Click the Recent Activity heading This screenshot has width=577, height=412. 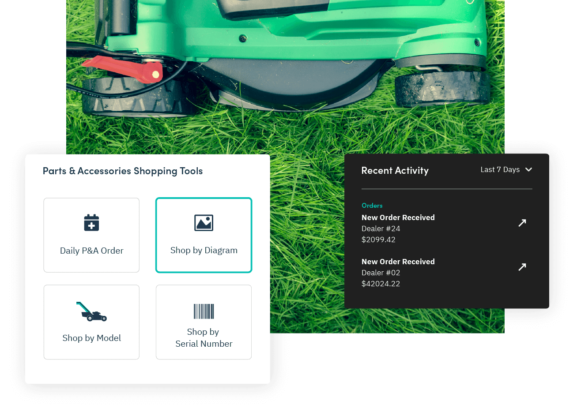coord(395,171)
